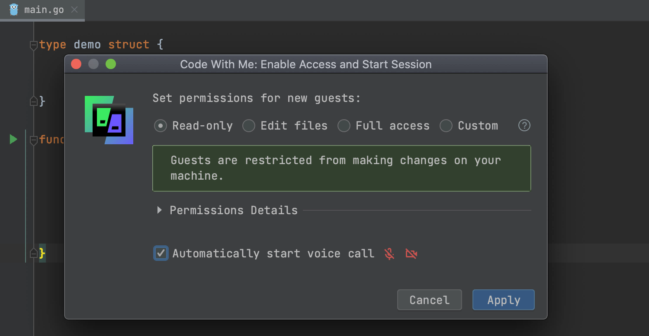This screenshot has width=649, height=336.
Task: Select the Read-only permission option
Action: click(x=161, y=126)
